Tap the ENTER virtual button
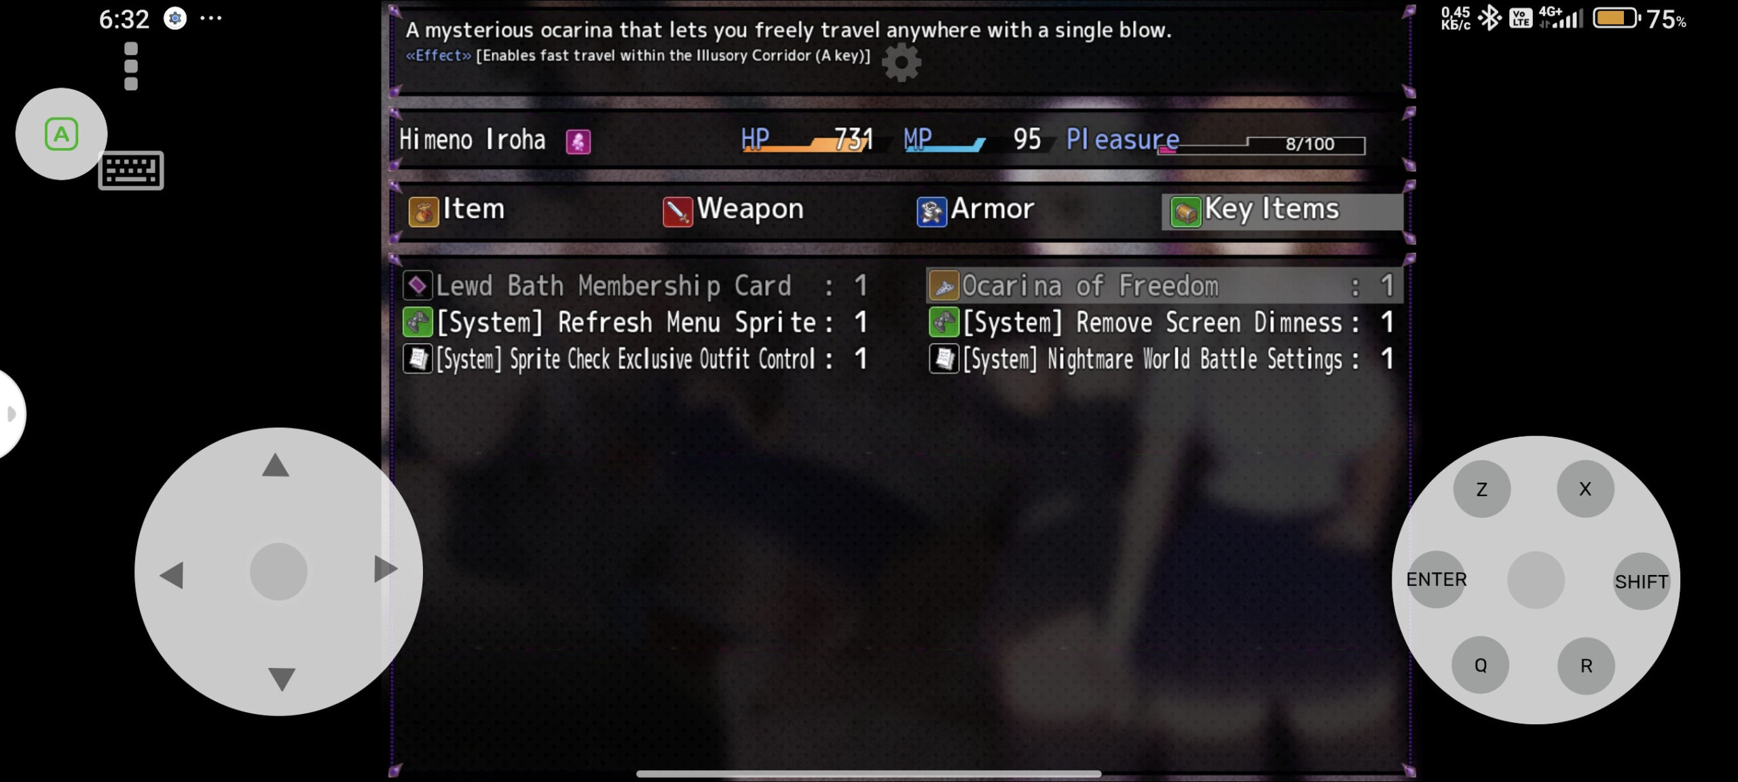Image resolution: width=1738 pixels, height=782 pixels. (1436, 580)
